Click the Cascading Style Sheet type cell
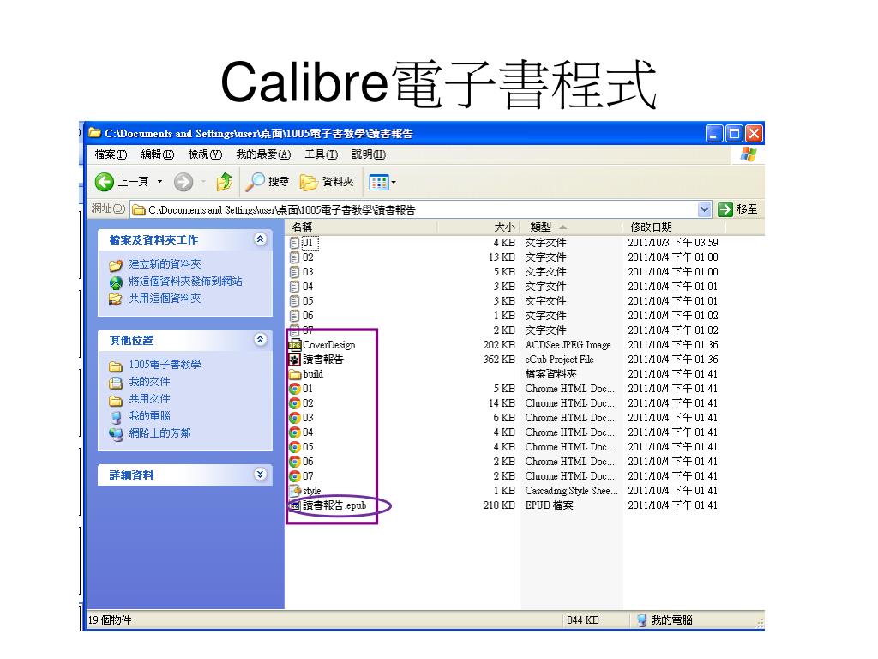 point(571,490)
